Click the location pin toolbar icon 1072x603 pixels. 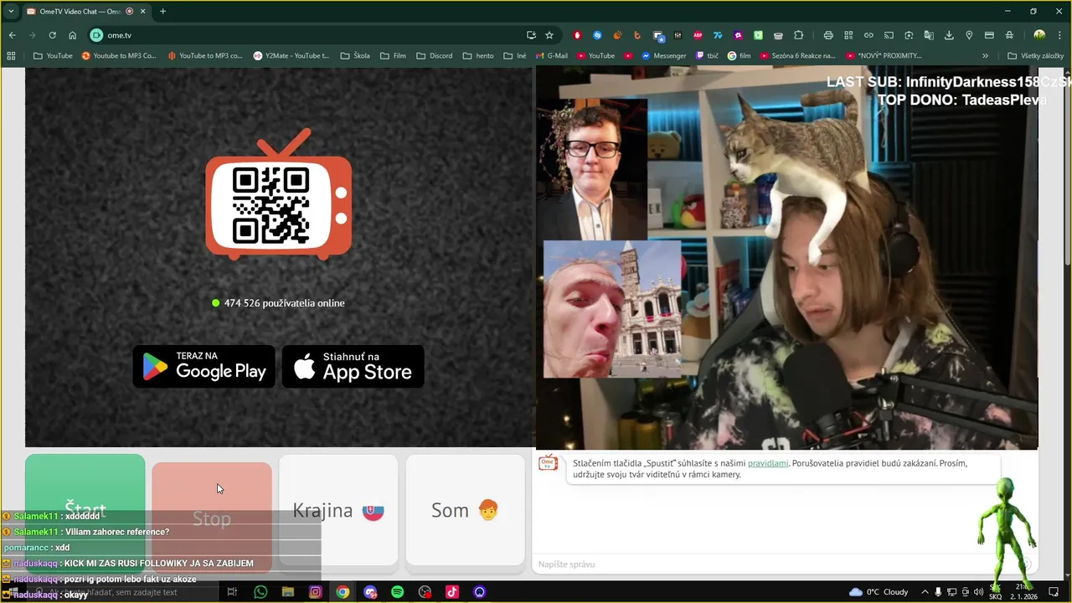969,35
